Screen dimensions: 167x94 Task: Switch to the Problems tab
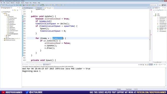pyautogui.click(x=26, y=65)
